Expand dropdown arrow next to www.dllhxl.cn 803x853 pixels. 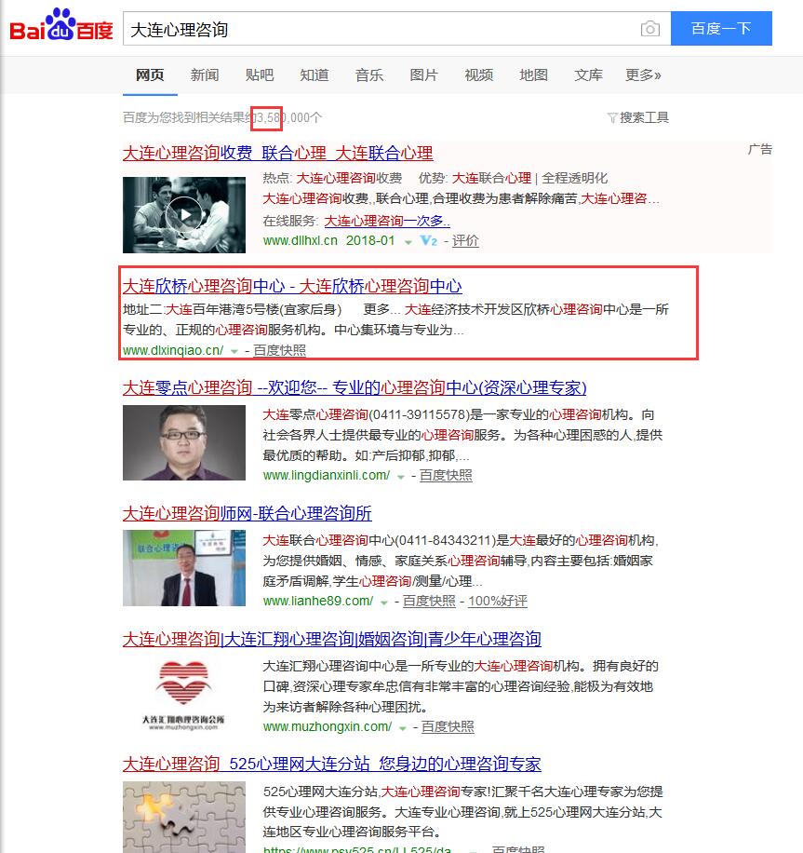coord(408,242)
